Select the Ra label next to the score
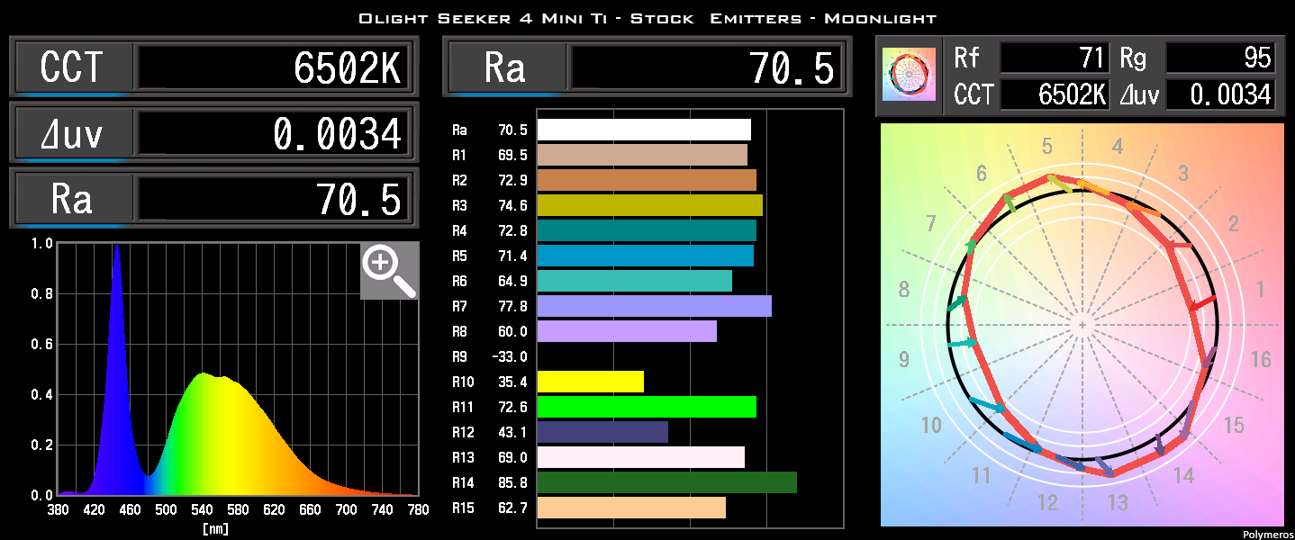Viewport: 1295px width, 540px height. [x=506, y=67]
